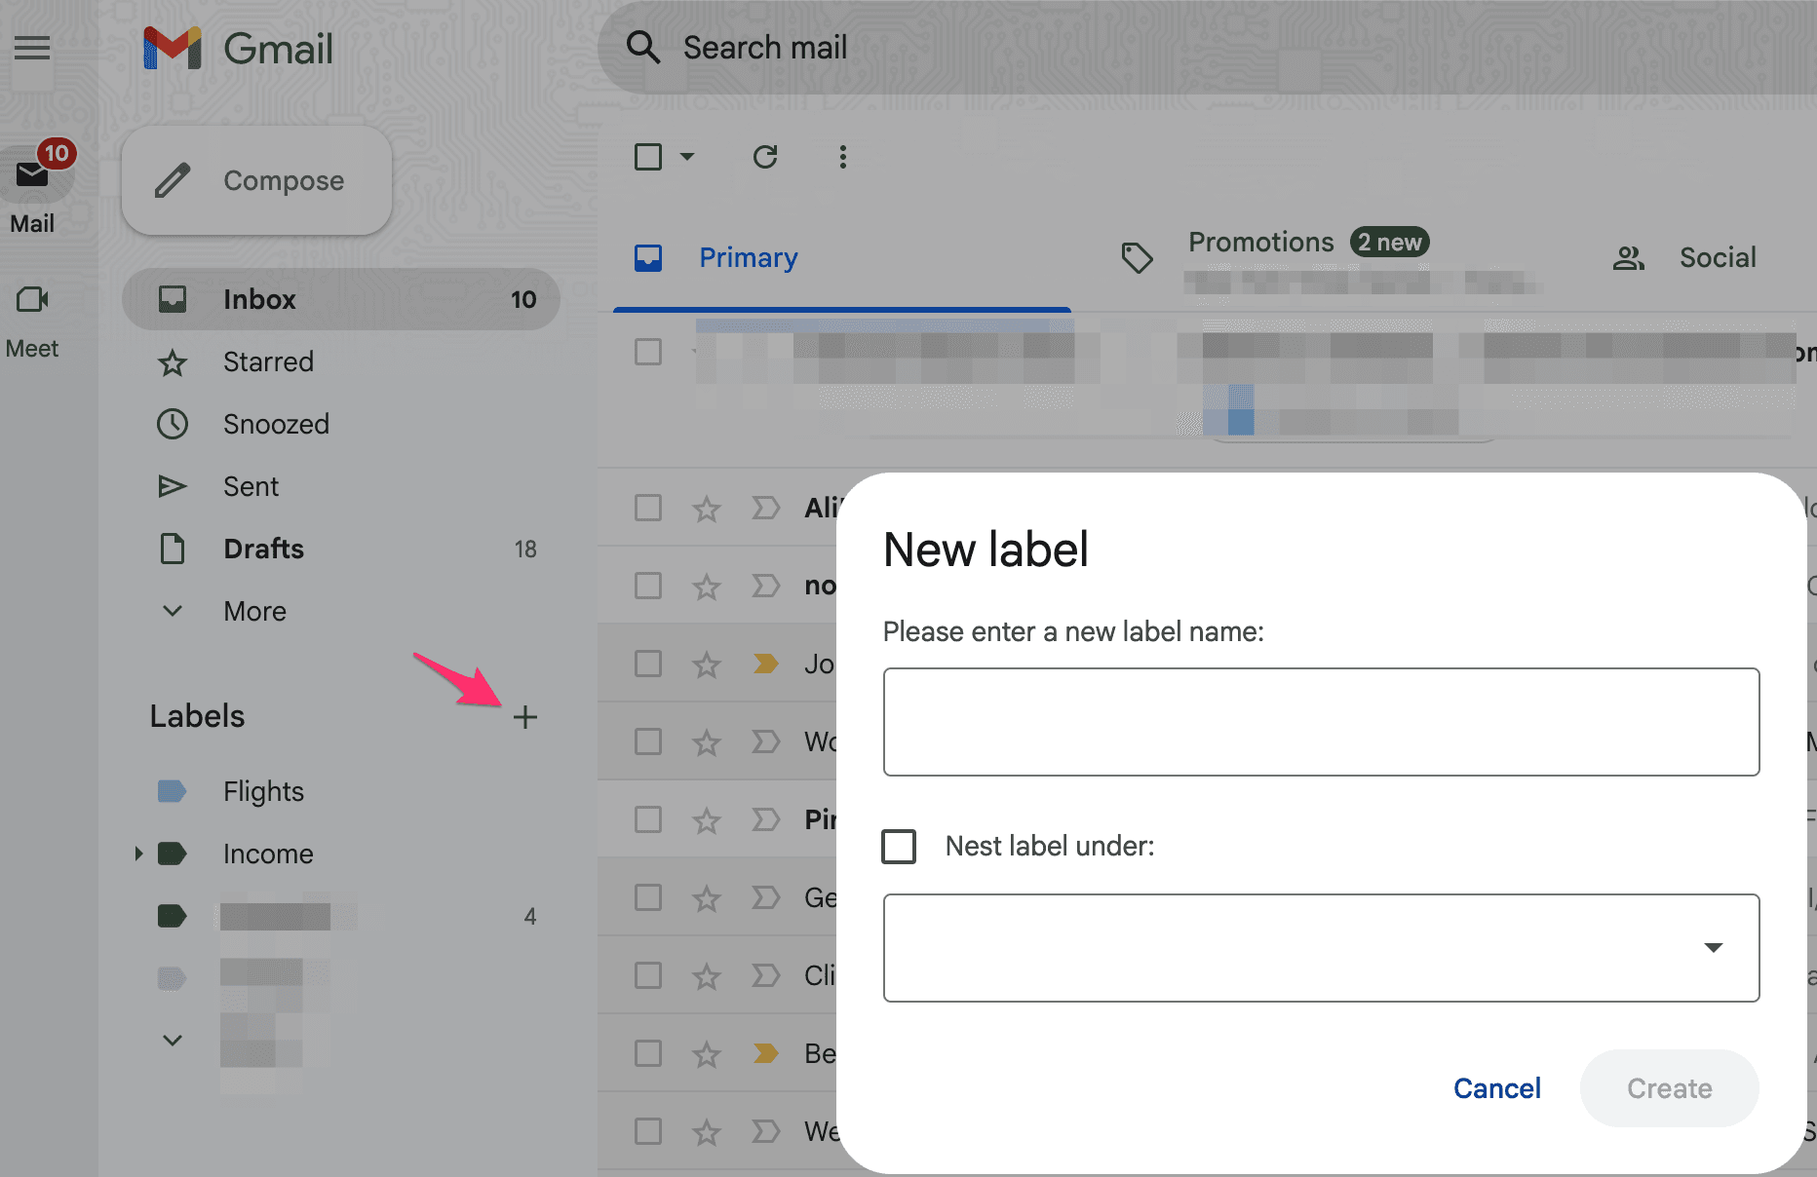Image resolution: width=1817 pixels, height=1177 pixels.
Task: Cancel the New label dialog
Action: (x=1497, y=1088)
